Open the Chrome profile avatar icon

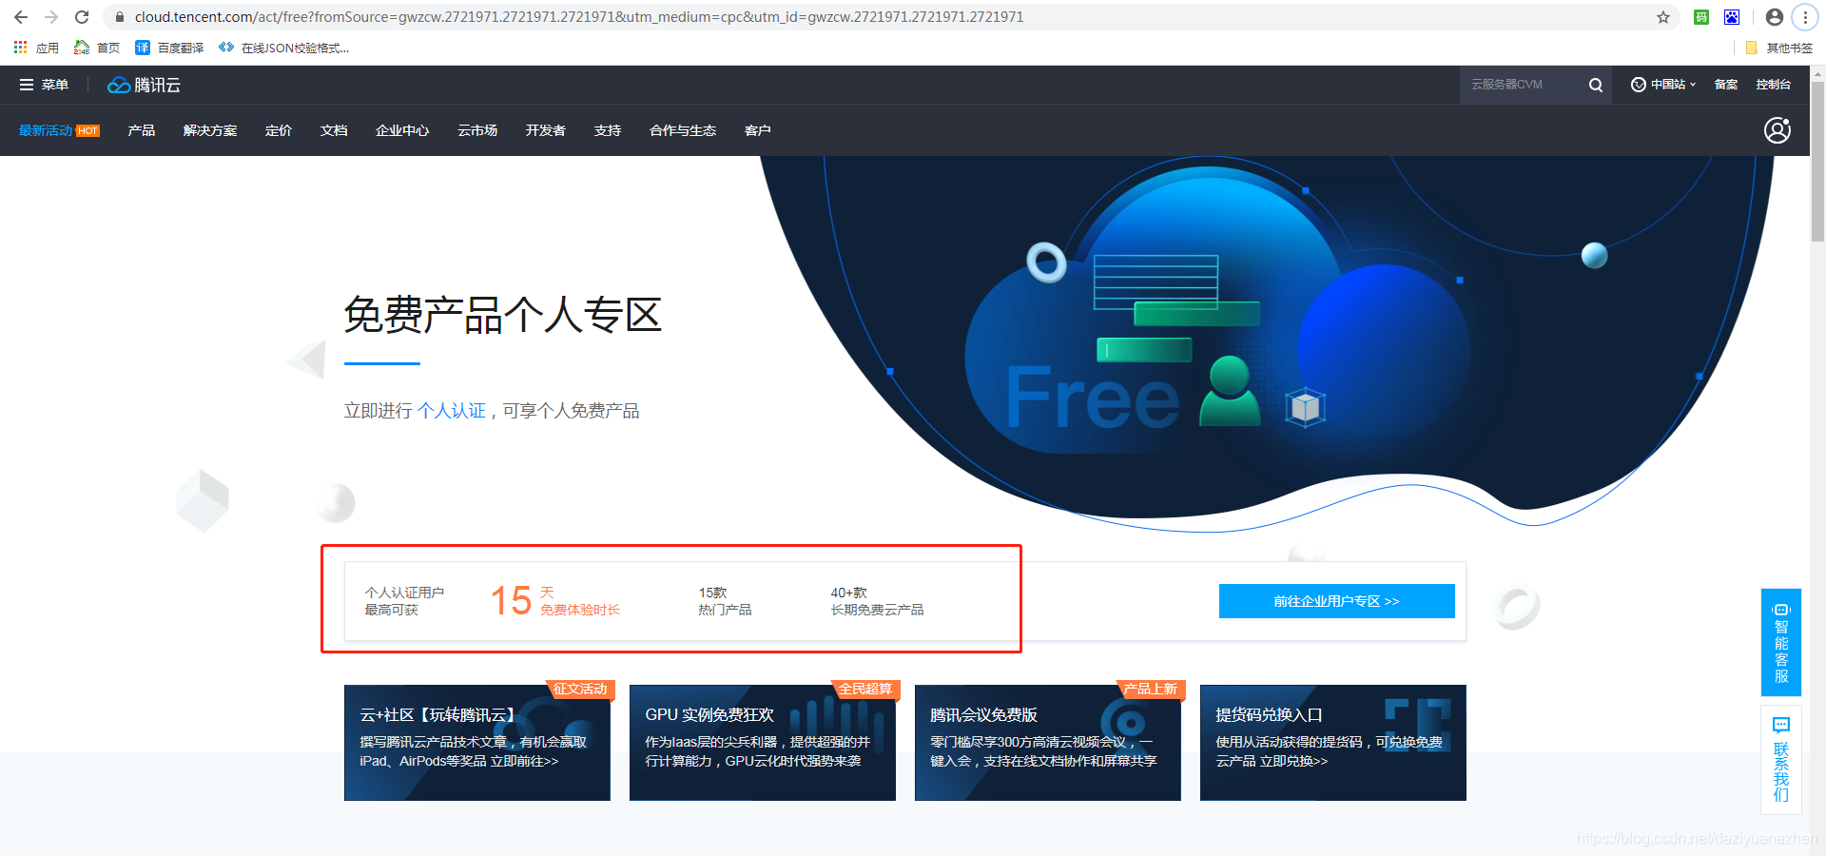(1775, 17)
